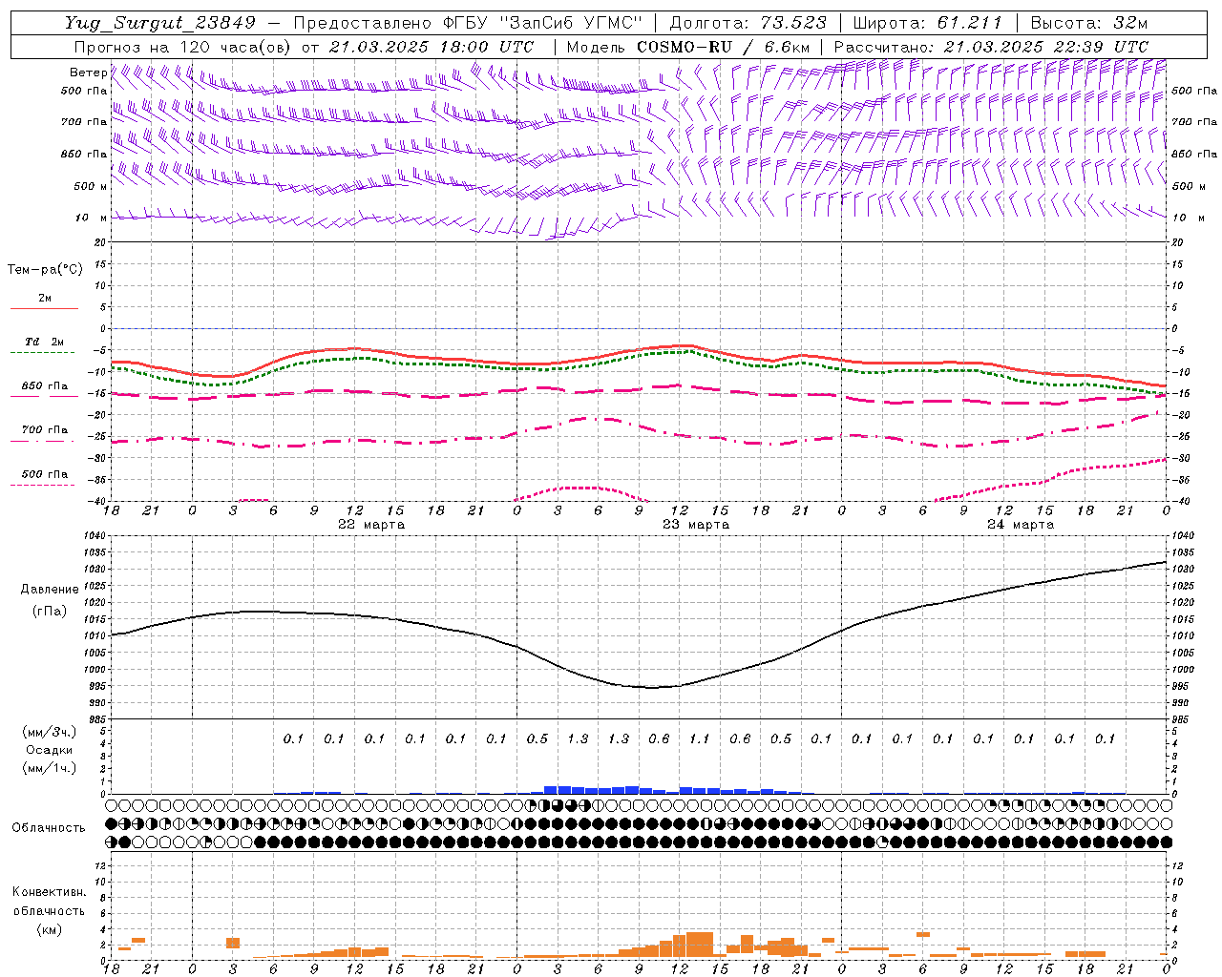The width and height of the screenshot is (1222, 977).
Task: Click the 1.1 precipitation amount value
Action: coord(700,738)
